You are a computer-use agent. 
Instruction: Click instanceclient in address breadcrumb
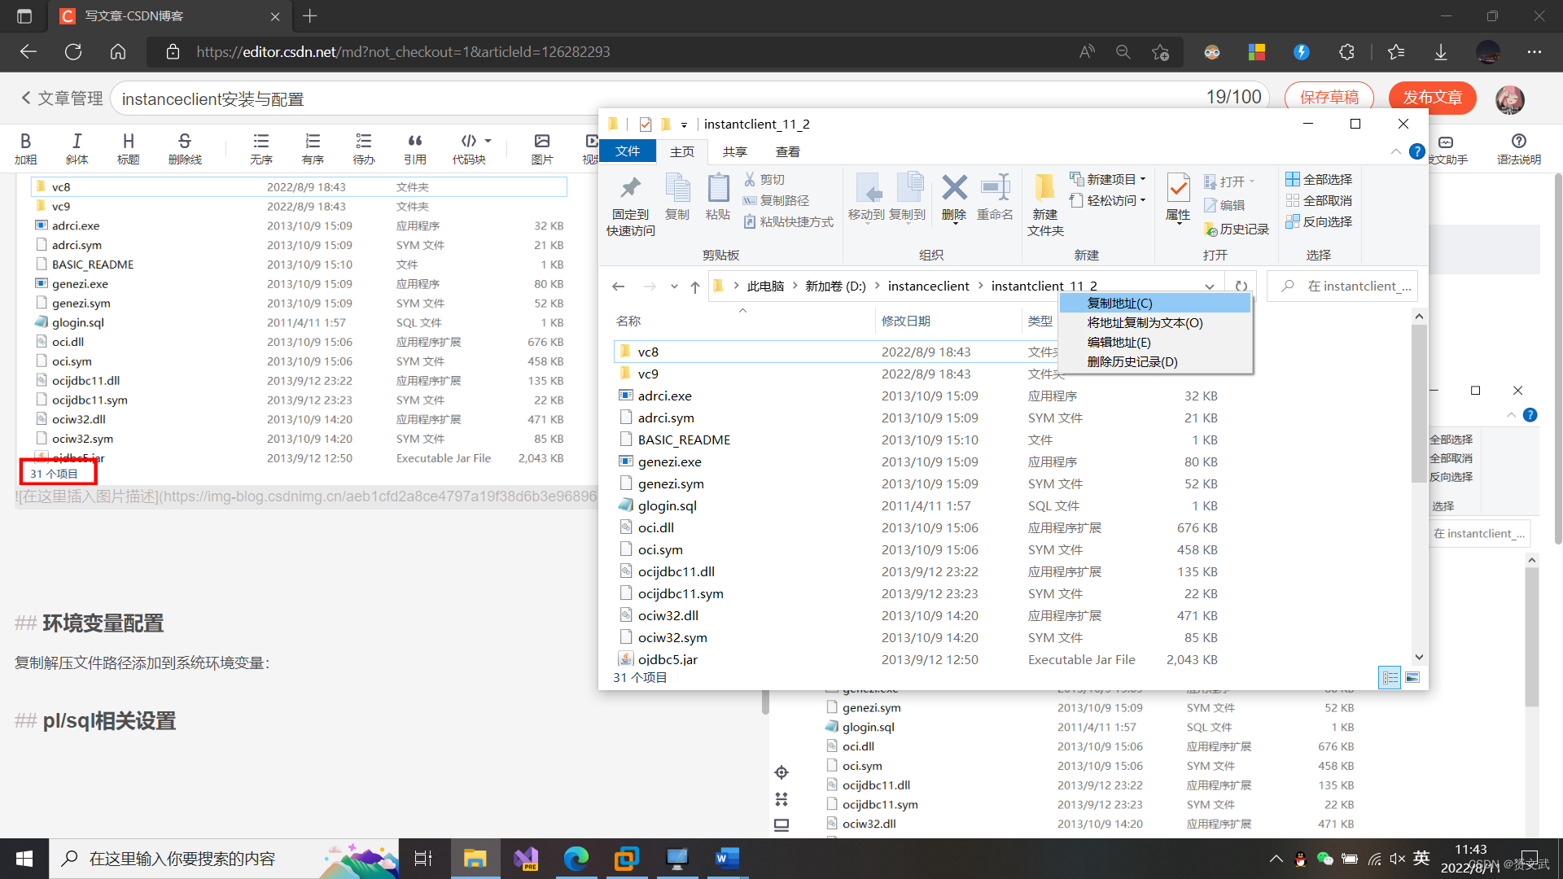coord(928,286)
